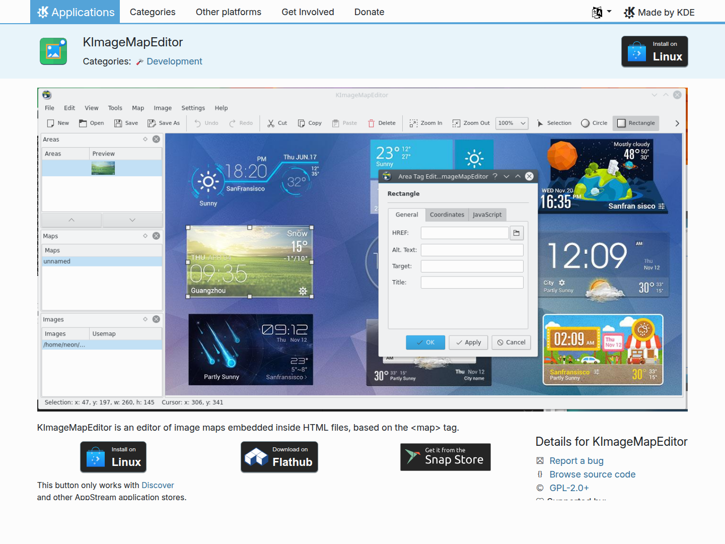725x544 pixels.
Task: Move area up with the up chevron
Action: point(71,220)
